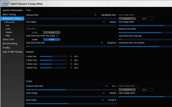Adjust the 4 Active Cores multiplier slider
The image size is (172, 107).
[53, 68]
